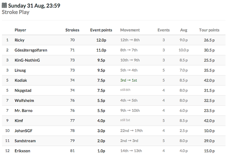Click the calendar icon beside the date

[4, 6]
